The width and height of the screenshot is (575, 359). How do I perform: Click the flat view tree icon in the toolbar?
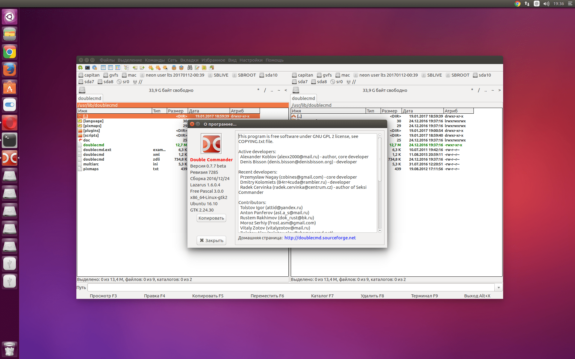(126, 68)
